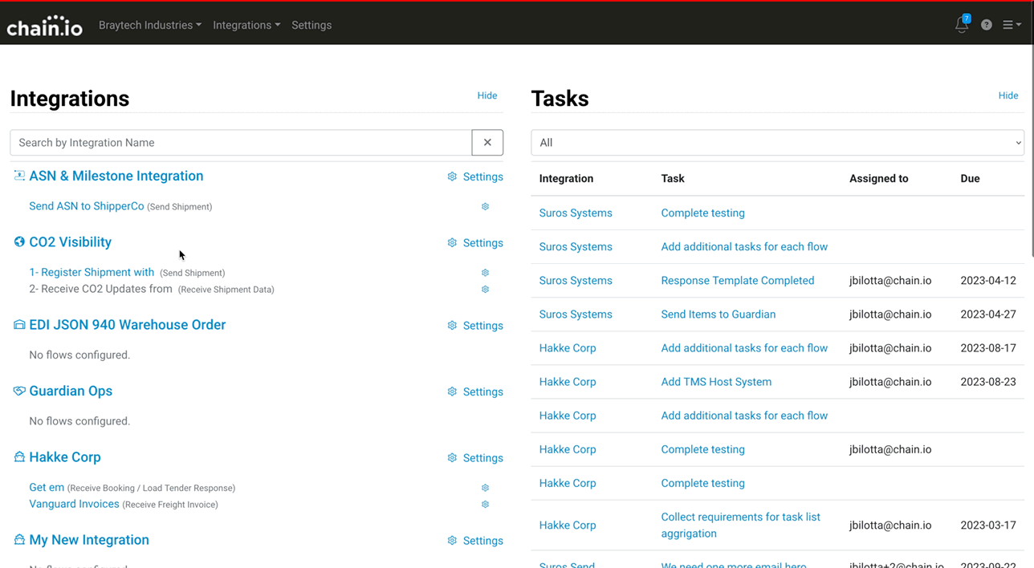The height and width of the screenshot is (568, 1034).
Task: Open Suros Systems Complete testing task
Action: point(702,213)
